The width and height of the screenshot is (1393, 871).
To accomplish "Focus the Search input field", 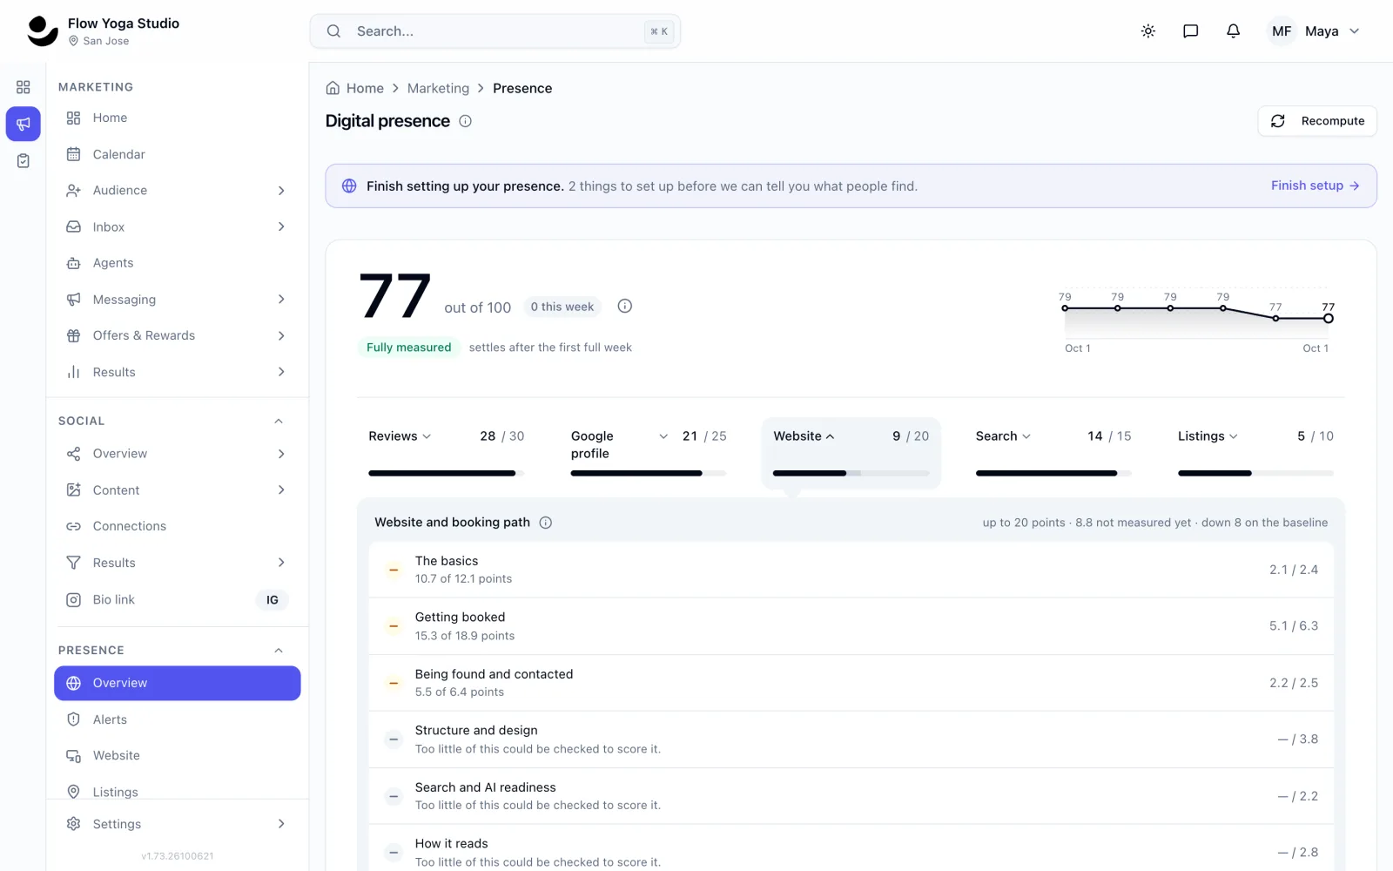I will tap(495, 31).
